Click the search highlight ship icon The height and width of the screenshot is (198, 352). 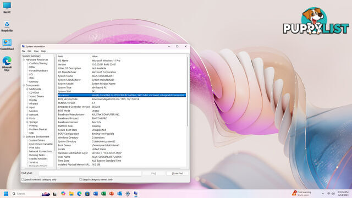point(46,194)
